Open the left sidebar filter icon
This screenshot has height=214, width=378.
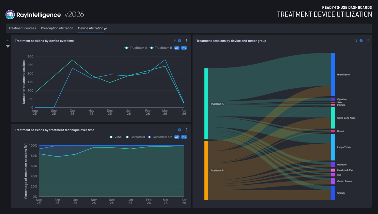point(8,47)
